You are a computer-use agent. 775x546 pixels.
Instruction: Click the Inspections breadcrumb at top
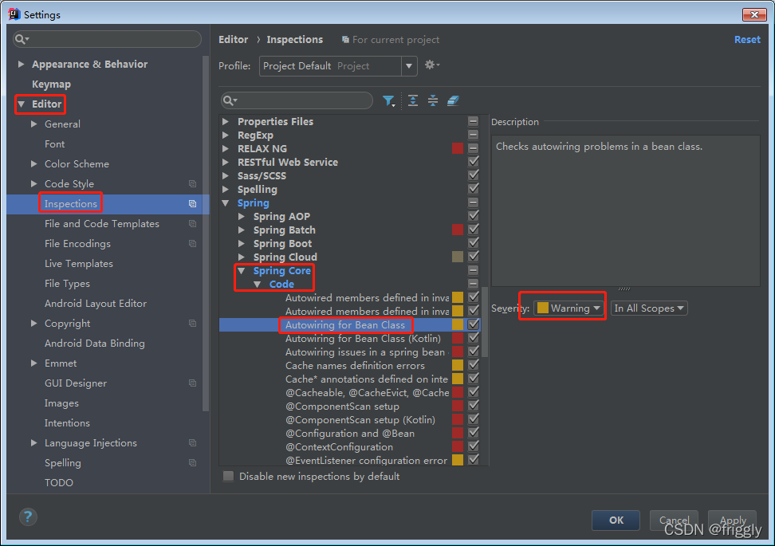294,39
